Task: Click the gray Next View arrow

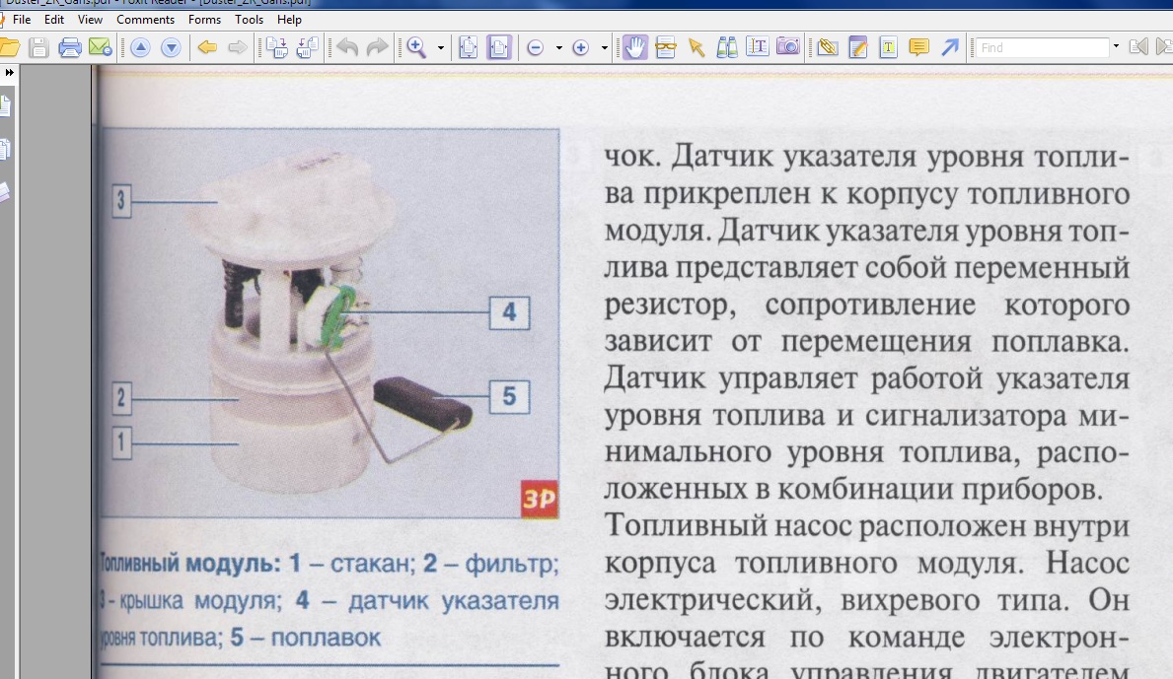Action: point(237,48)
